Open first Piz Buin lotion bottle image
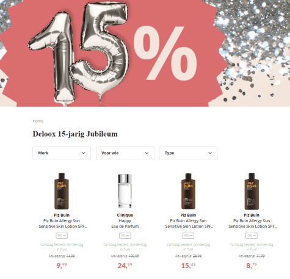 [x=62, y=191]
